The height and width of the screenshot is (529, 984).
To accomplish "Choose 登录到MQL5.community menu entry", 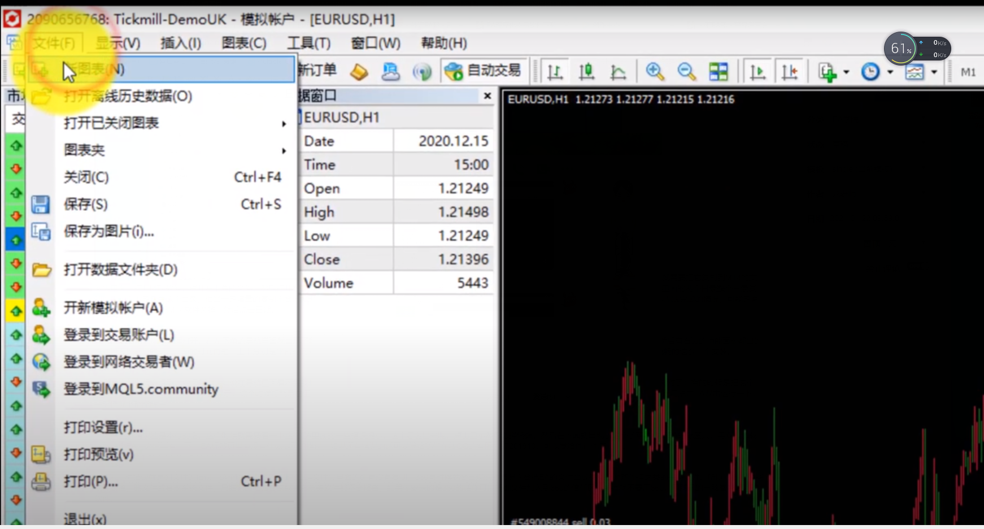I will 160,389.
